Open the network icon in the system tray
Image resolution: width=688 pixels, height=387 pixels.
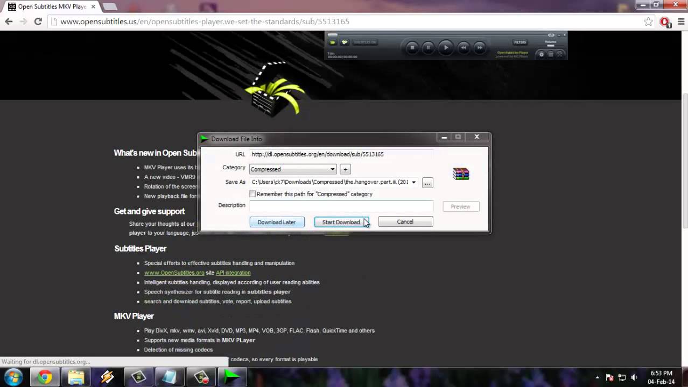[x=622, y=377]
